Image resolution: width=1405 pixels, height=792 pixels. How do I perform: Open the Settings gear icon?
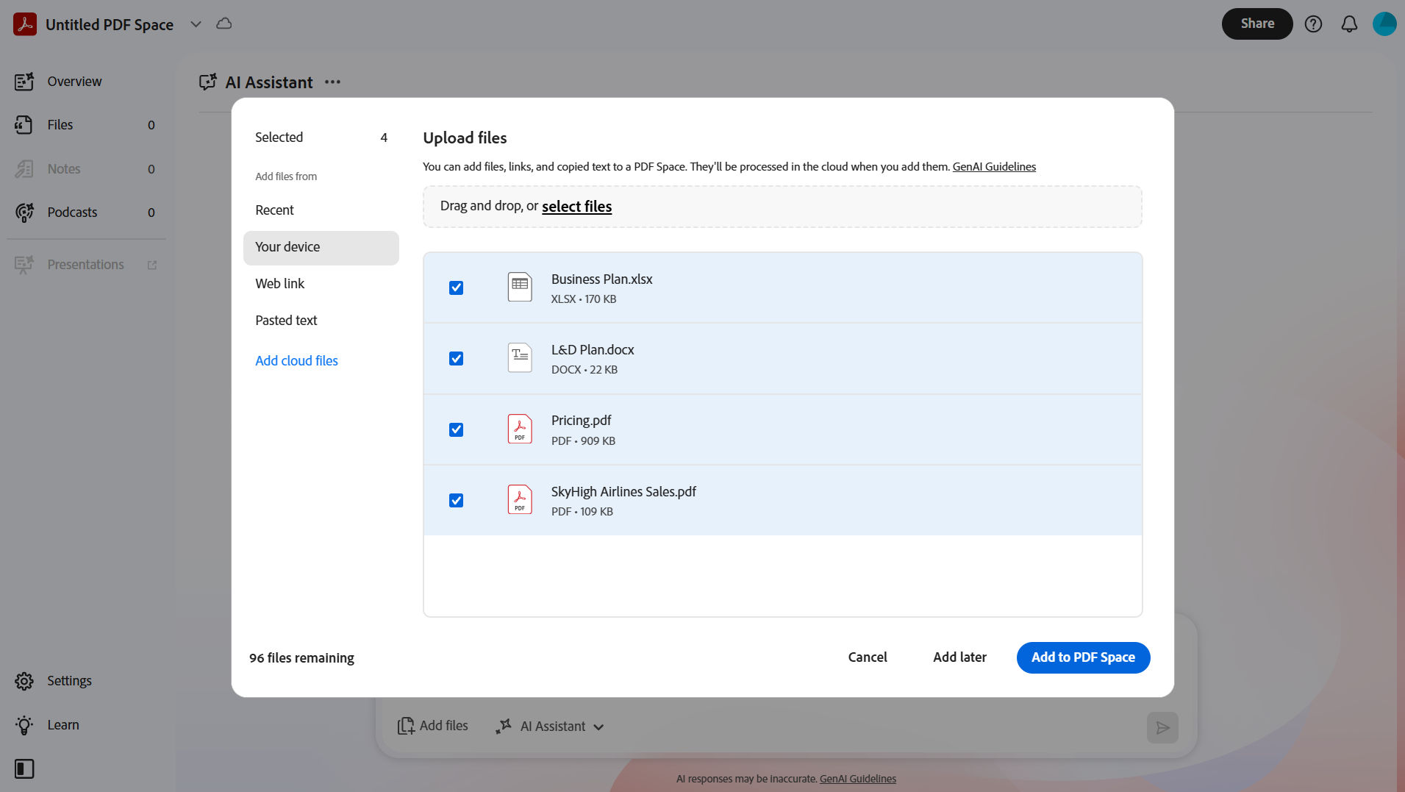[24, 681]
